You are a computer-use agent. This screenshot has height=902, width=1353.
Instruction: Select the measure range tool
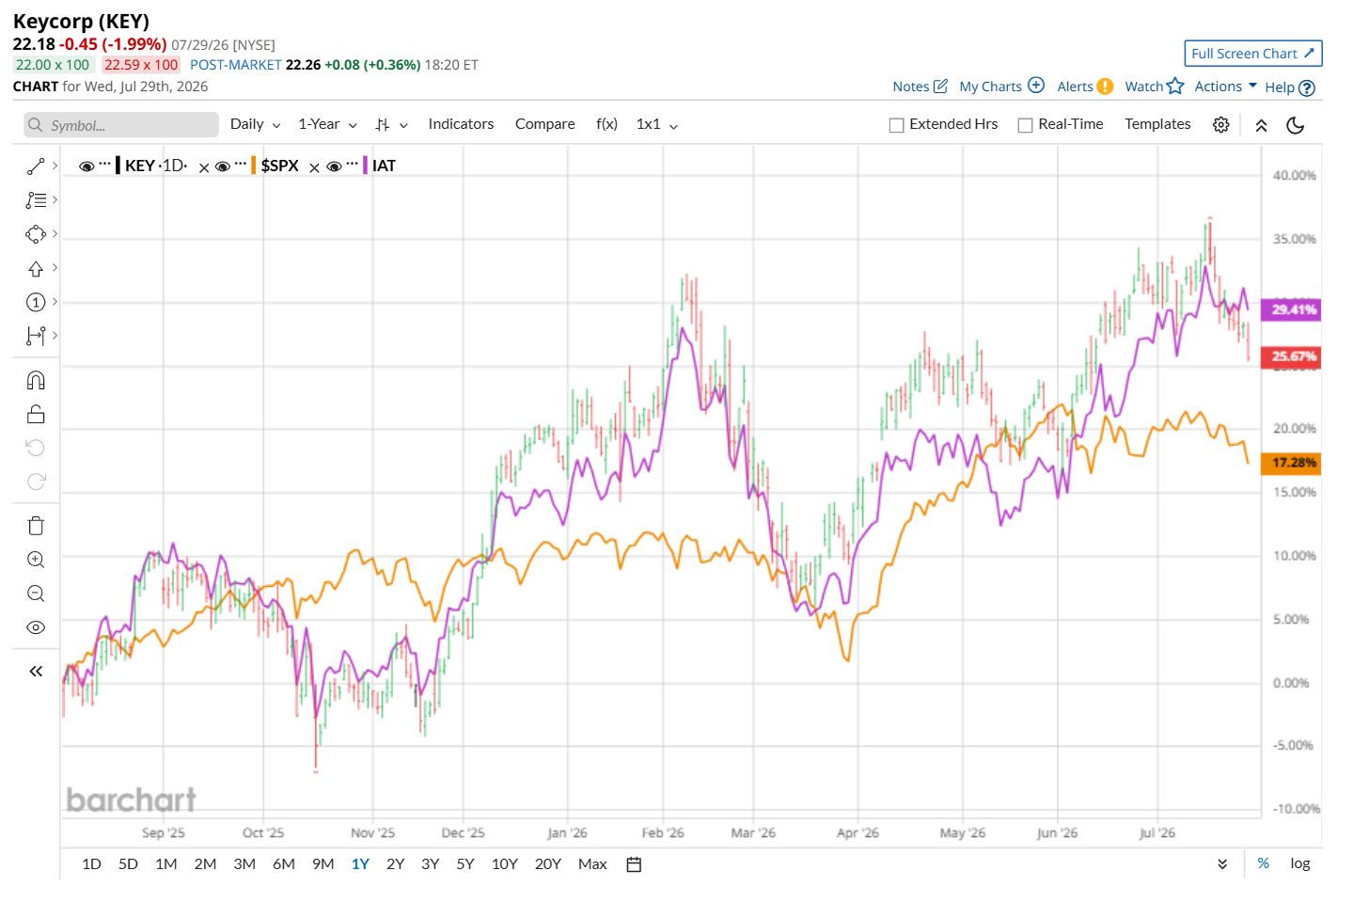click(36, 336)
